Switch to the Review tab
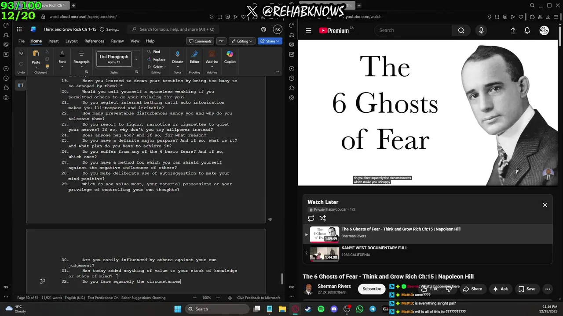 [117, 41]
